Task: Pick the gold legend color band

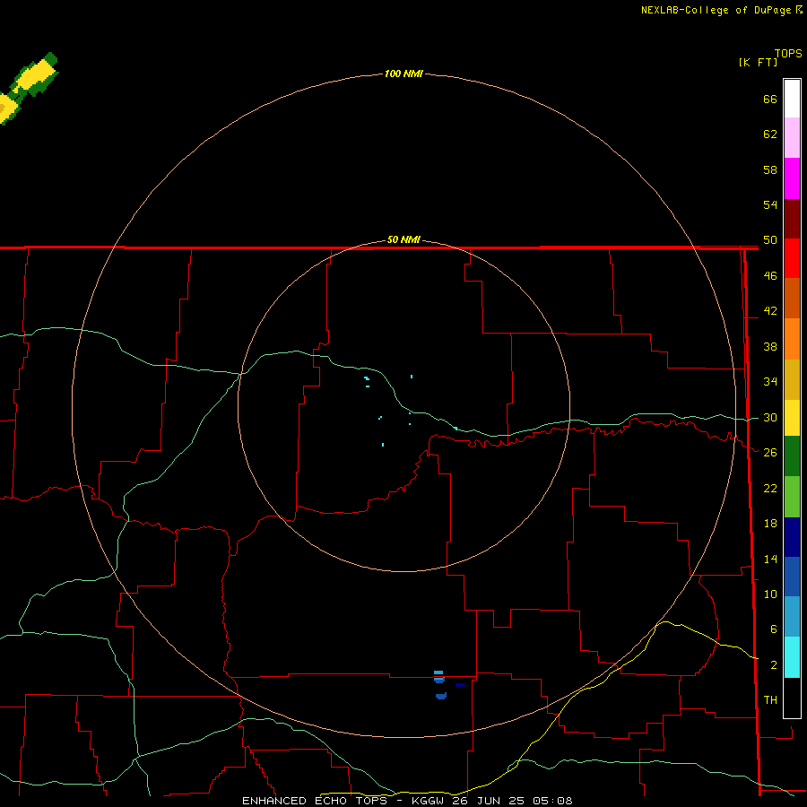Action: pos(792,379)
